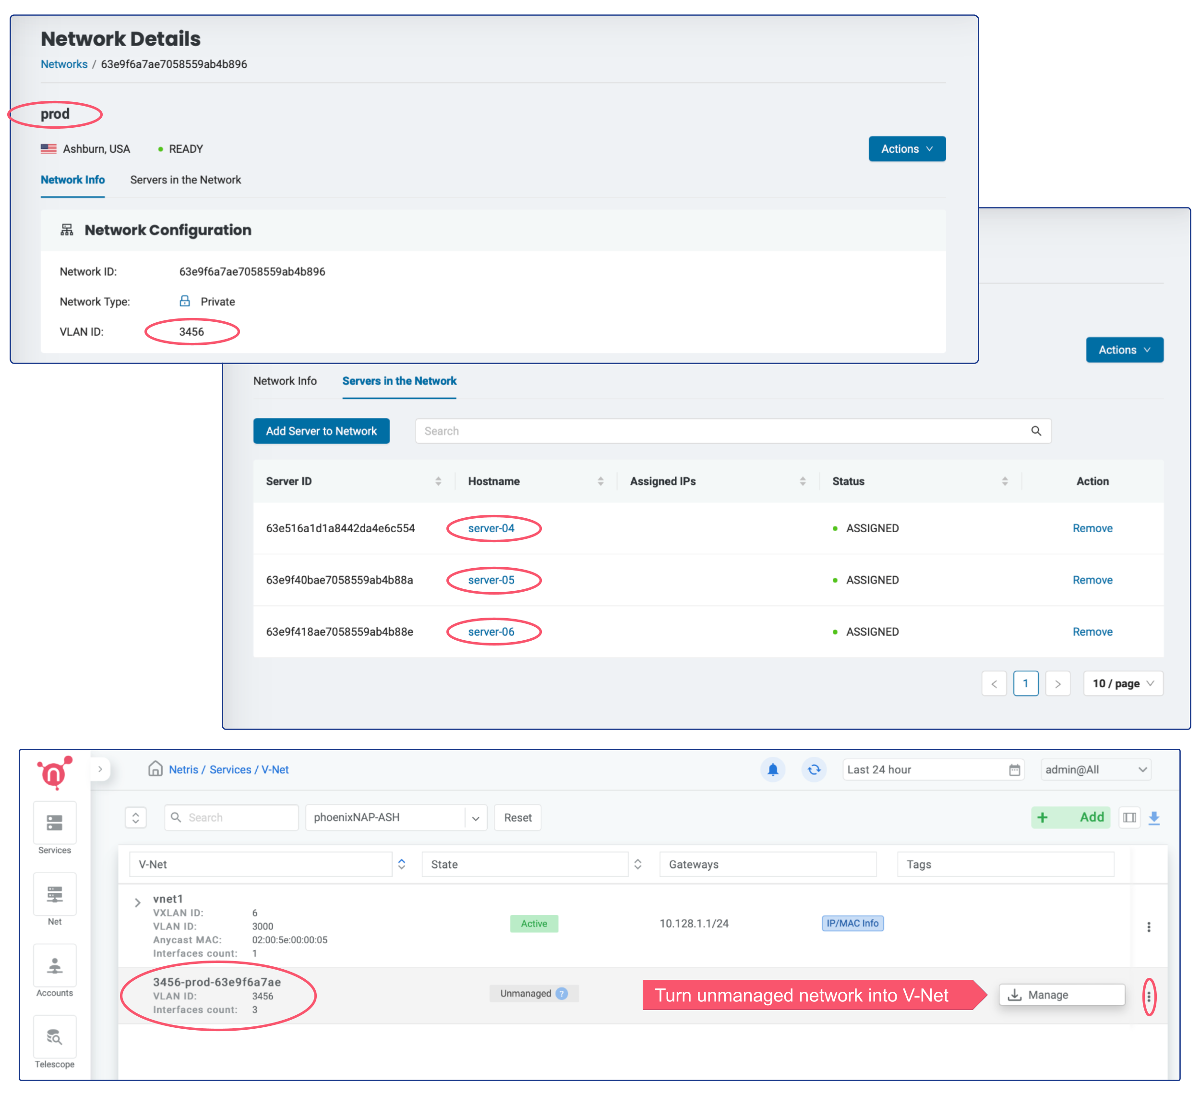Open the Net sidebar icon
1200x1096 pixels.
[x=54, y=895]
